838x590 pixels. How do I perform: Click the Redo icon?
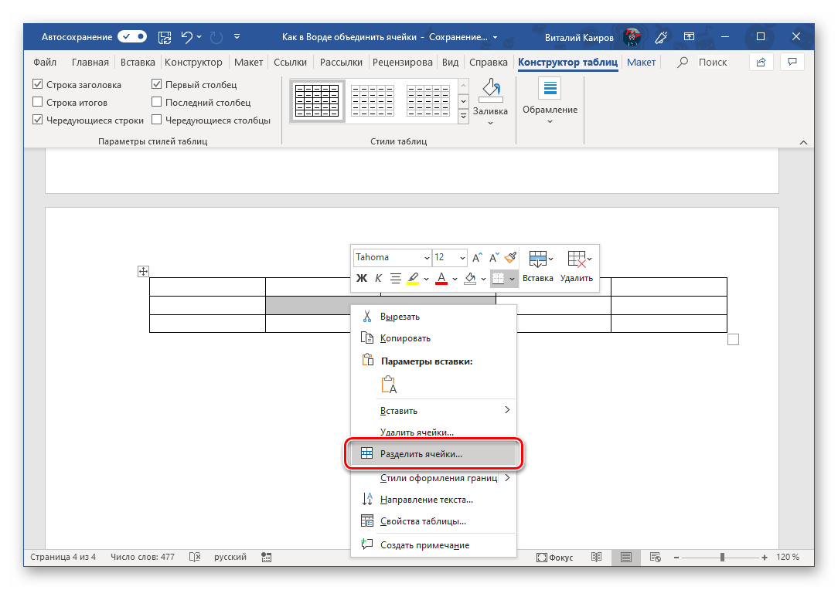(x=216, y=37)
